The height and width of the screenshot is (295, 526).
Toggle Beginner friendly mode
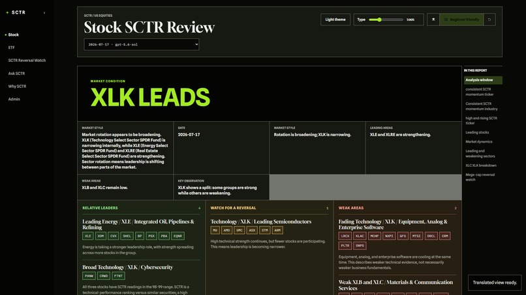coord(461,20)
